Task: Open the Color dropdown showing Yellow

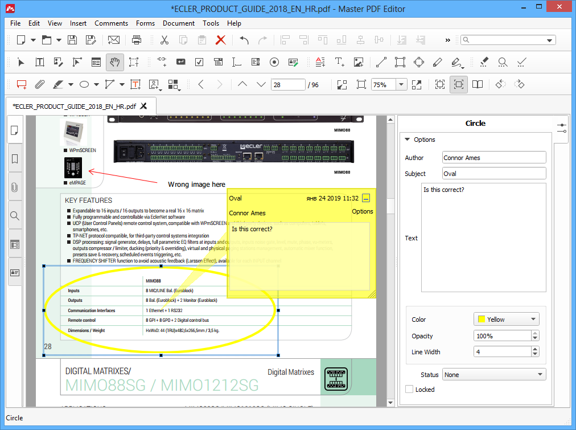Action: (x=506, y=319)
